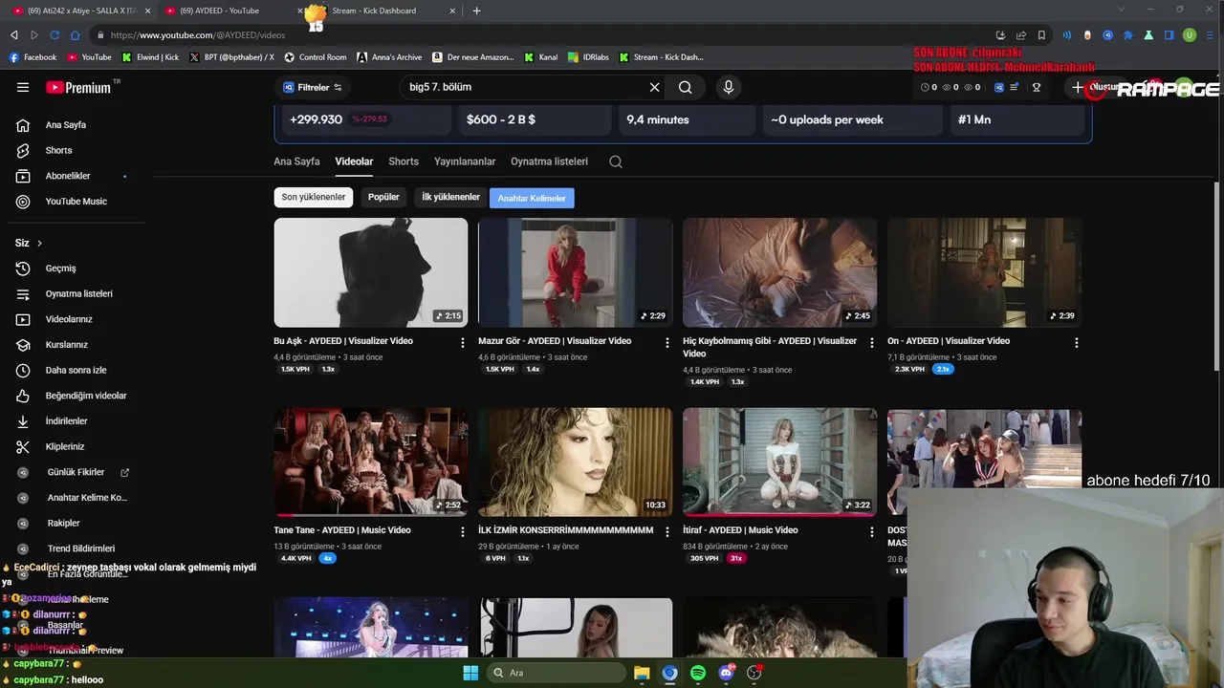Click the search magnifier button

pyautogui.click(x=685, y=87)
